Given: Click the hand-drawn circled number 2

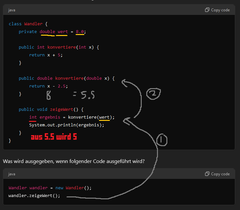Looking at the screenshot, I should (x=153, y=94).
